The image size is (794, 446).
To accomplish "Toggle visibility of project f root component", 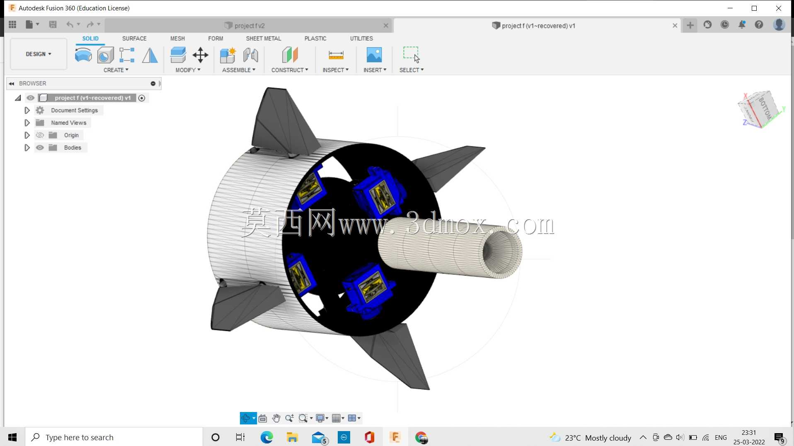I will click(31, 98).
